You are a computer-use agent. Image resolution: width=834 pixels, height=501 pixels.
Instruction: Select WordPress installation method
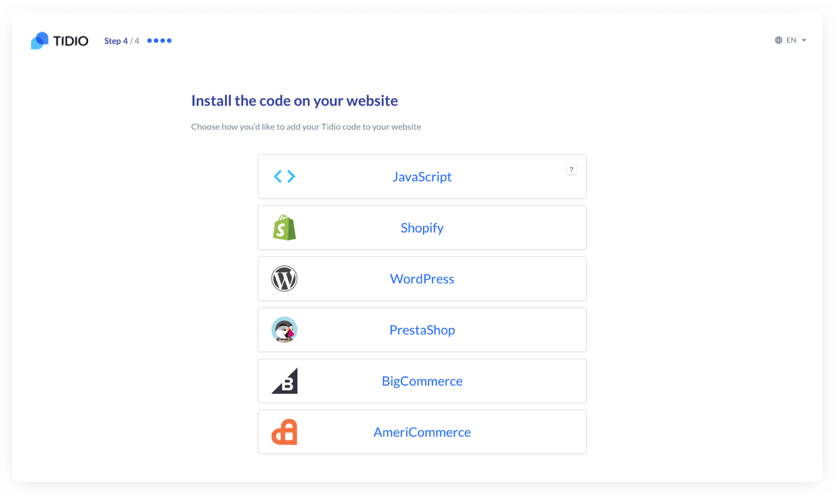click(422, 278)
